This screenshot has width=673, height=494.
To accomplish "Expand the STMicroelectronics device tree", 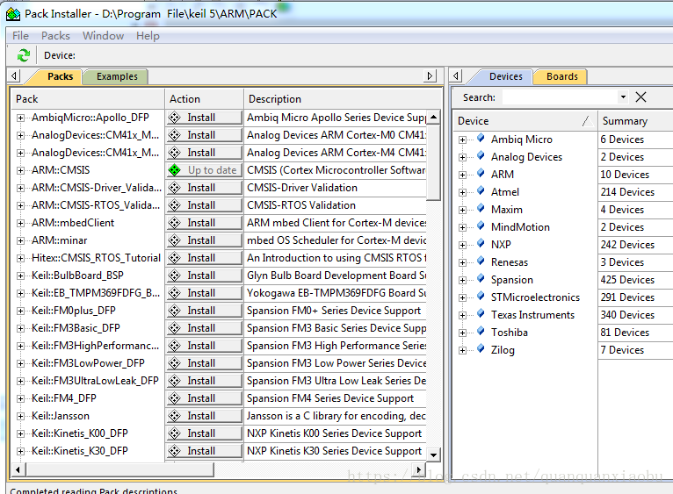I will (462, 297).
